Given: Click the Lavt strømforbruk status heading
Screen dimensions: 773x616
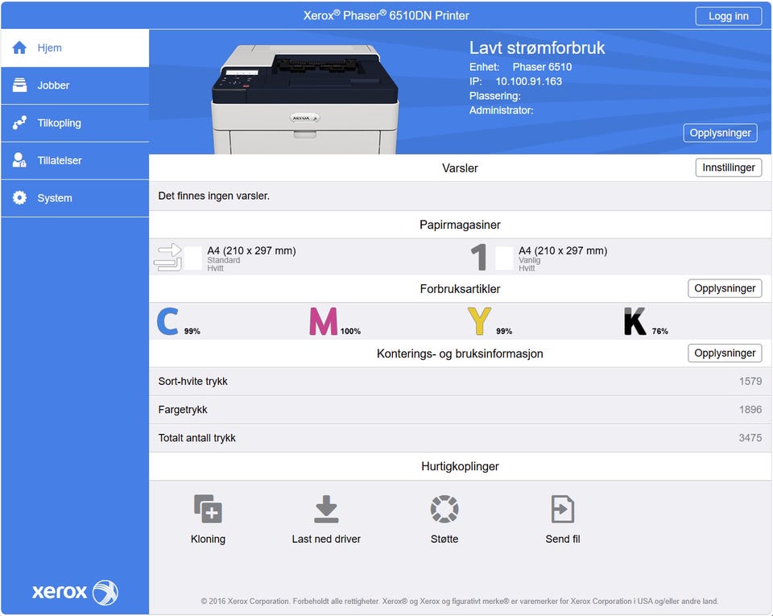Looking at the screenshot, I should pos(537,48).
